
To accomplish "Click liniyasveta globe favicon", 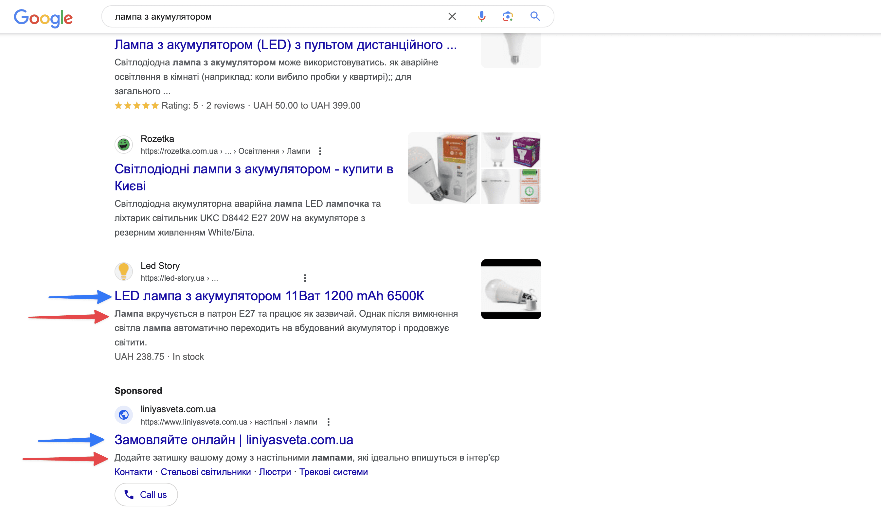I will click(123, 415).
